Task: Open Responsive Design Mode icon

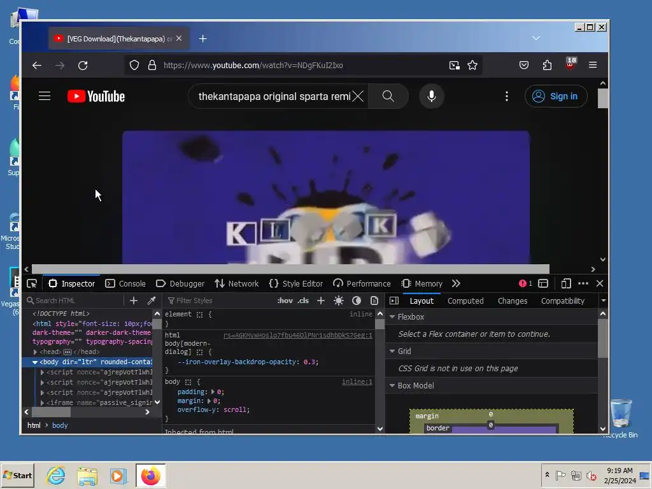Action: click(565, 283)
